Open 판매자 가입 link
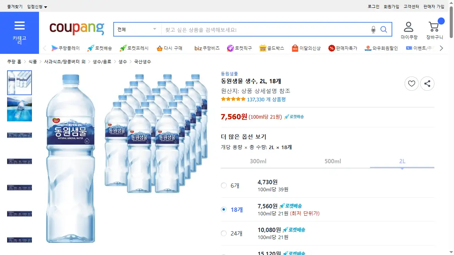This screenshot has height=255, width=454. click(x=434, y=7)
